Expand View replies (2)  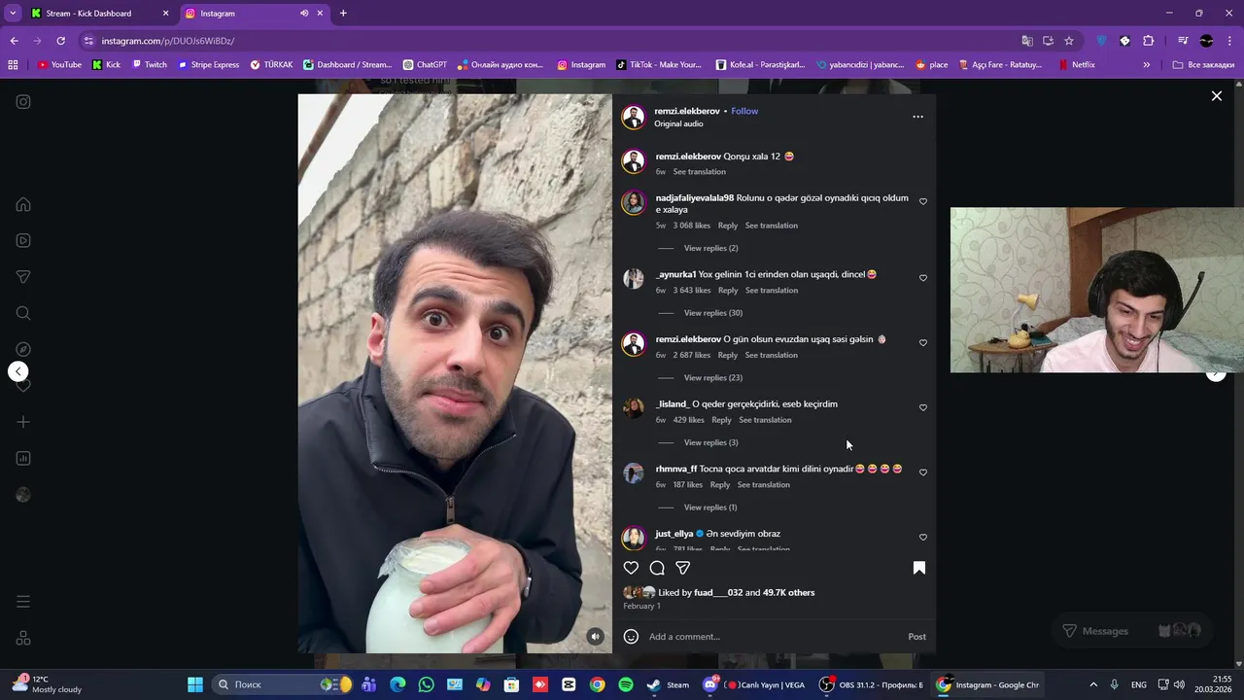[710, 248]
